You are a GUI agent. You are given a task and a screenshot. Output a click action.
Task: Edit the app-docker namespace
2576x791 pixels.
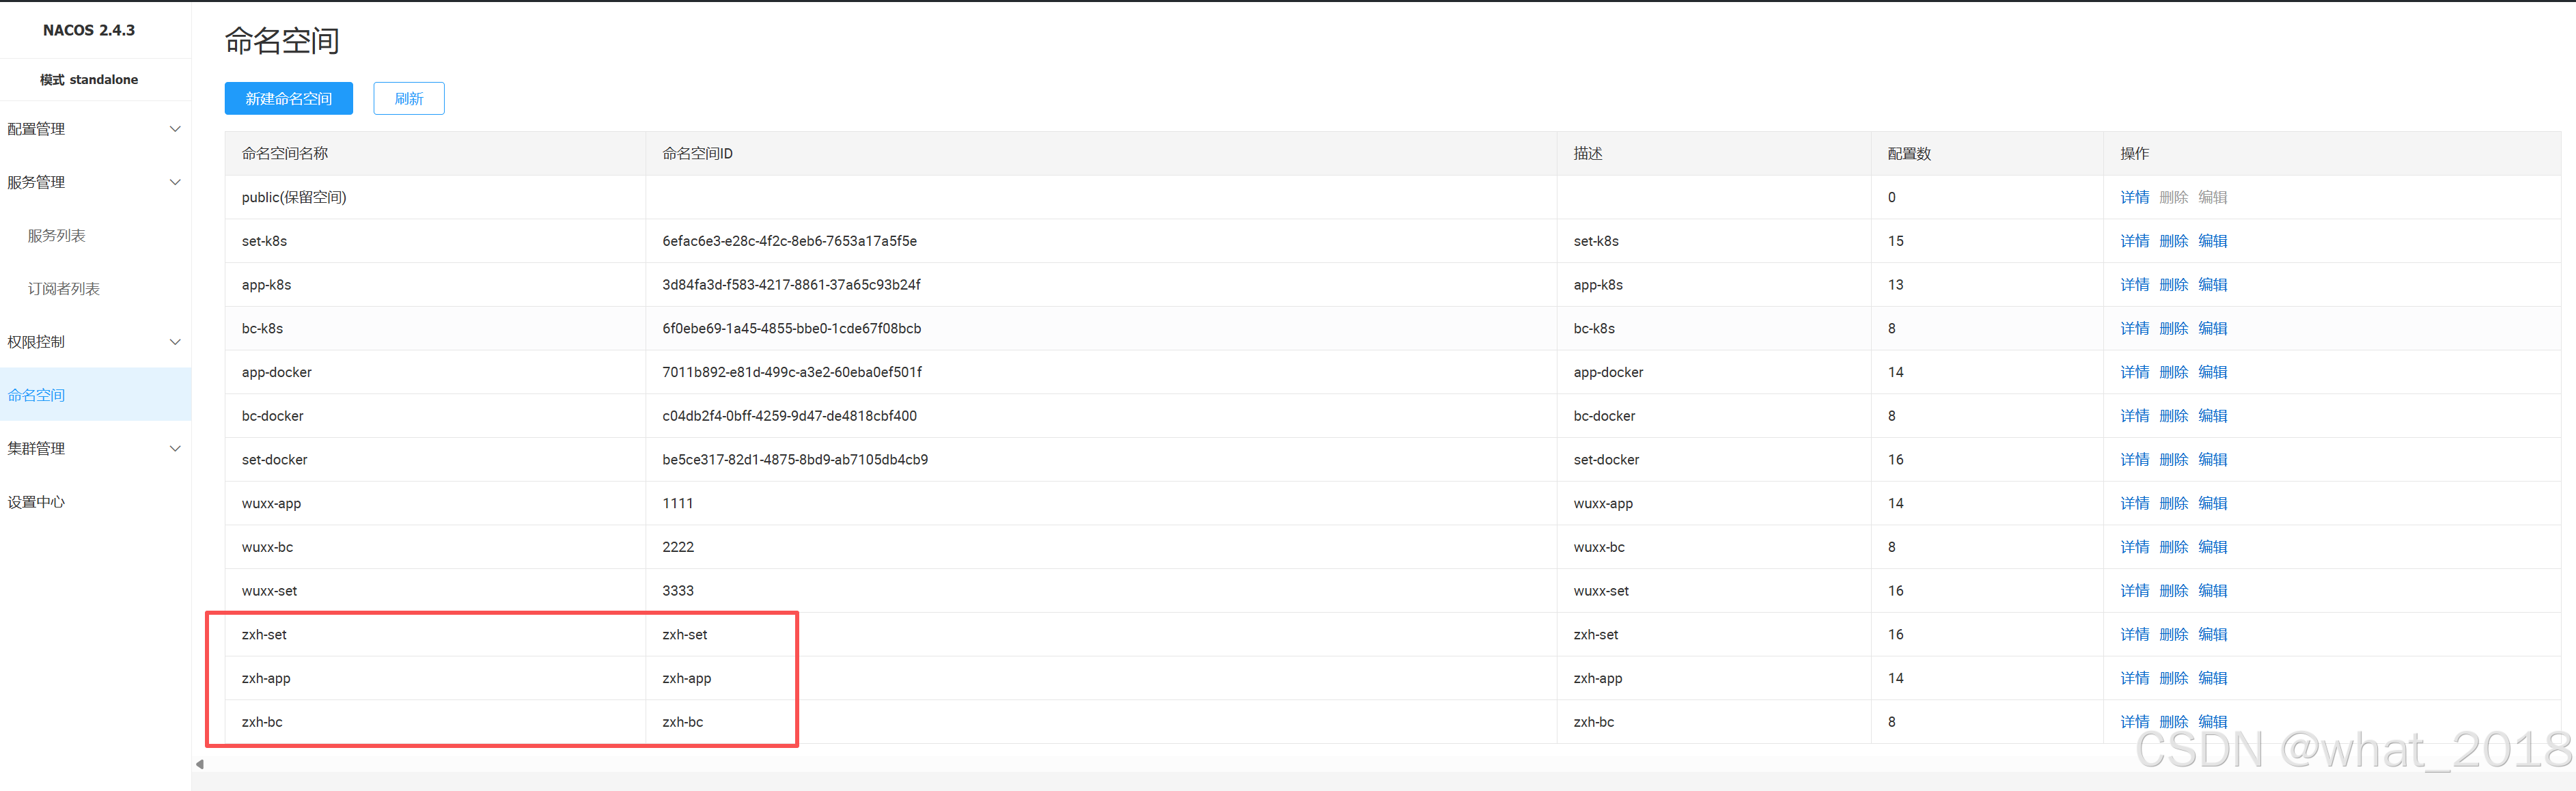pos(2212,372)
